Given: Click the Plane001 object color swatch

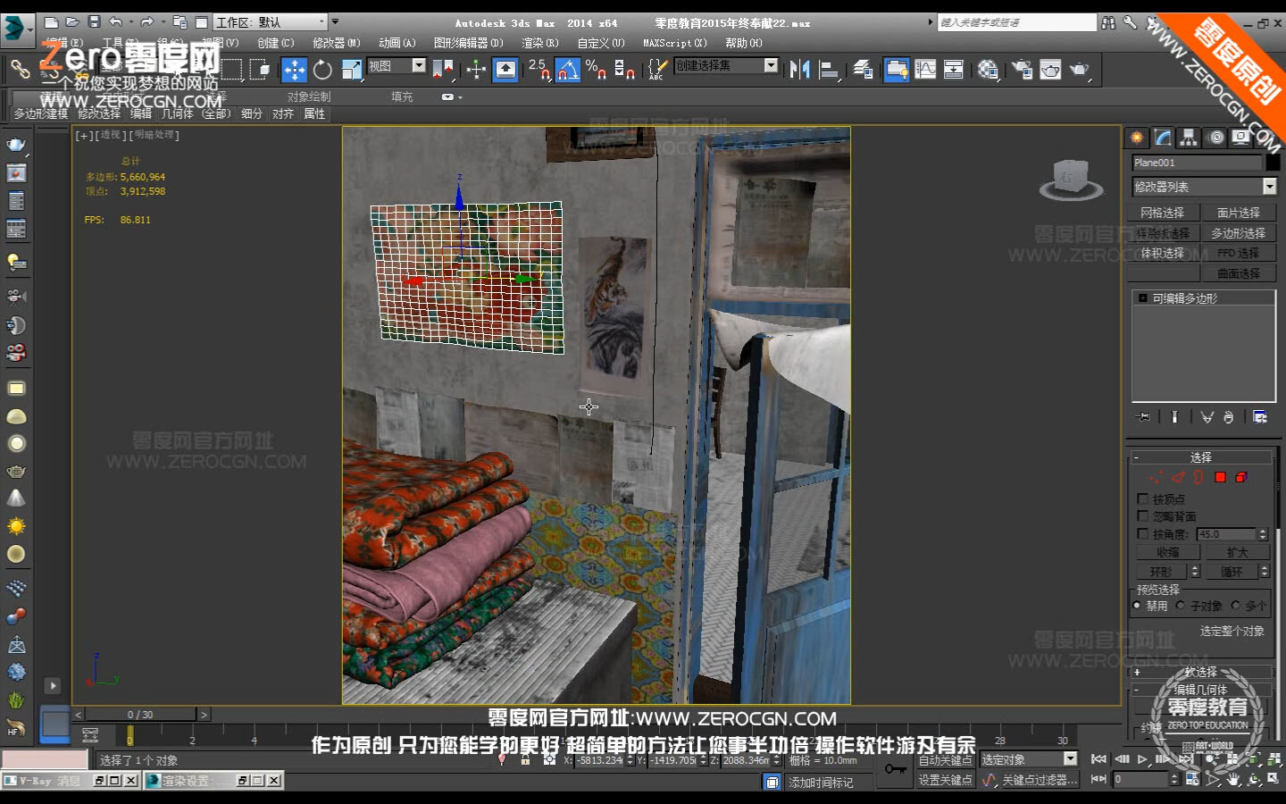Looking at the screenshot, I should point(1273,163).
